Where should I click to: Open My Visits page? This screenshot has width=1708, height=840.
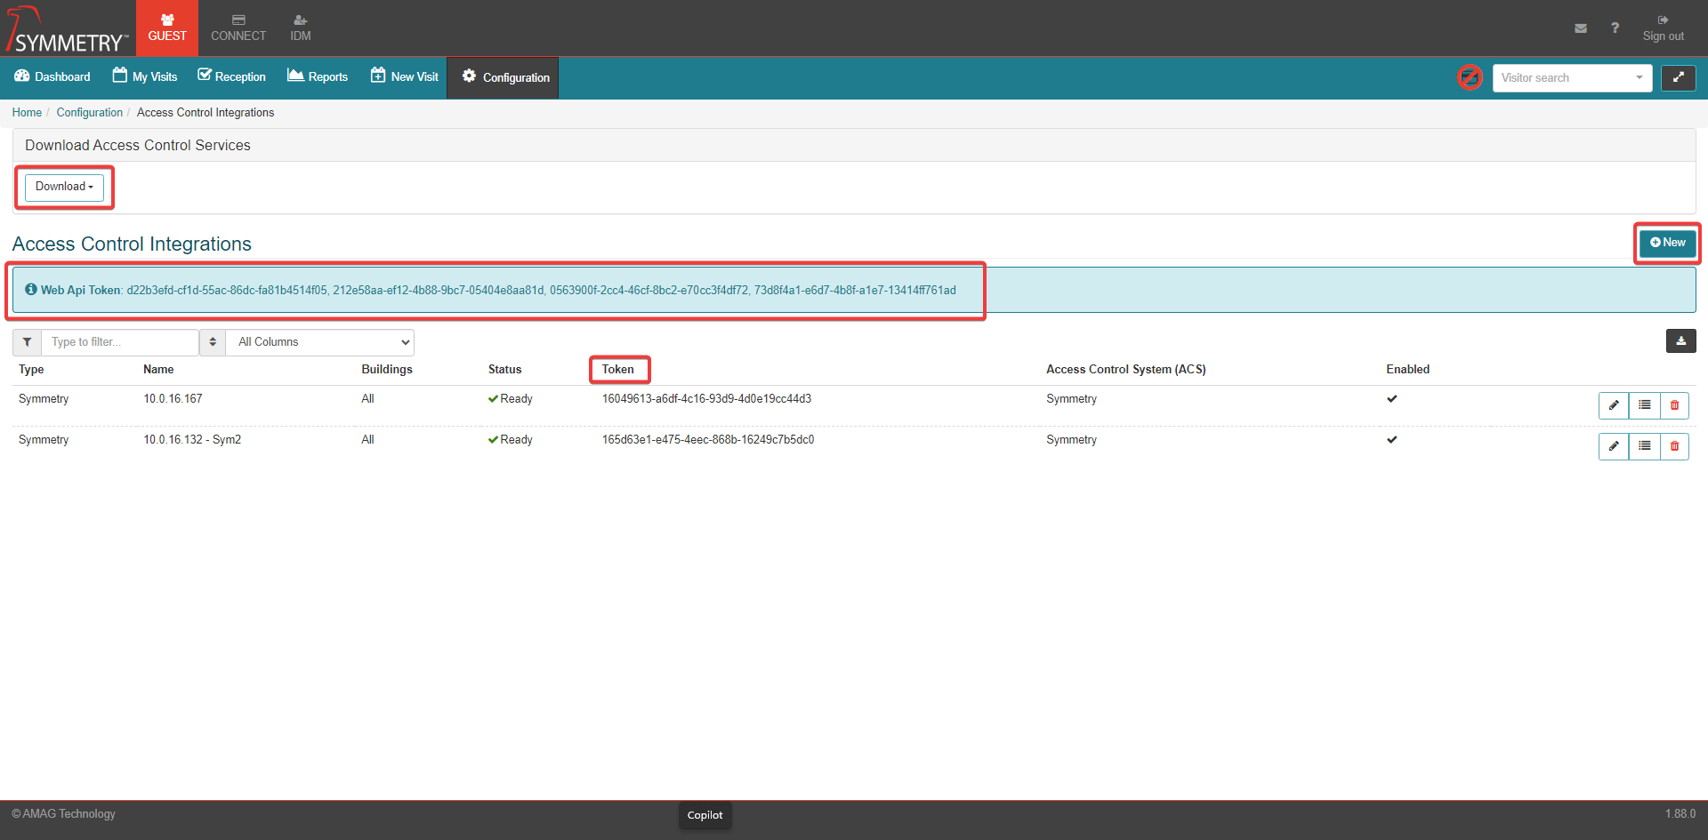(145, 76)
